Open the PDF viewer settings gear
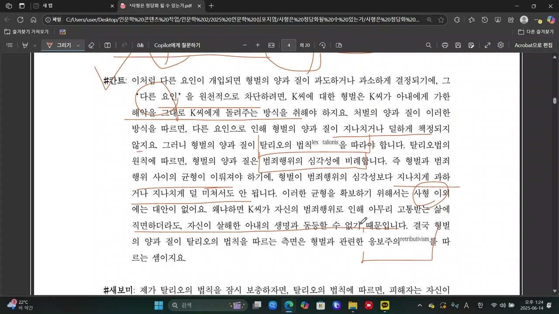The height and width of the screenshot is (314, 559). click(x=500, y=45)
